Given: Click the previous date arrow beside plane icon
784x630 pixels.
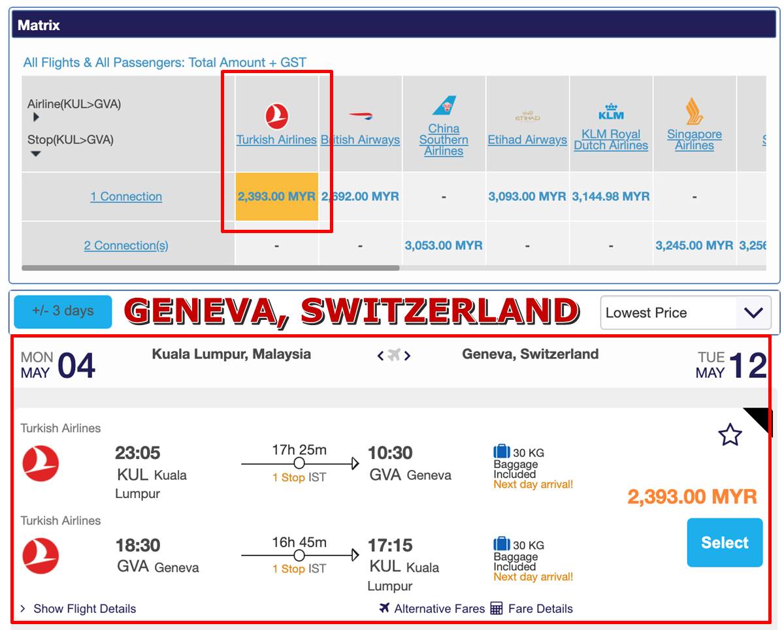Looking at the screenshot, I should [381, 355].
